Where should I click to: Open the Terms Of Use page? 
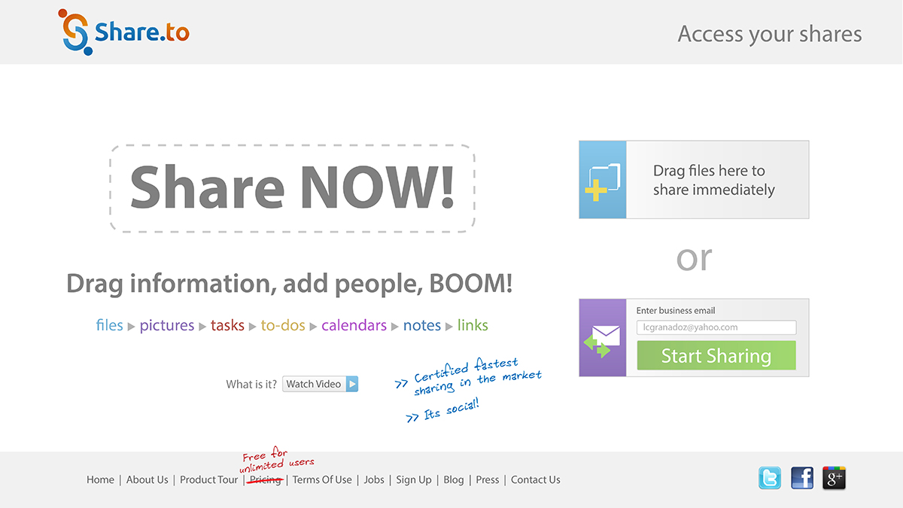coord(322,479)
